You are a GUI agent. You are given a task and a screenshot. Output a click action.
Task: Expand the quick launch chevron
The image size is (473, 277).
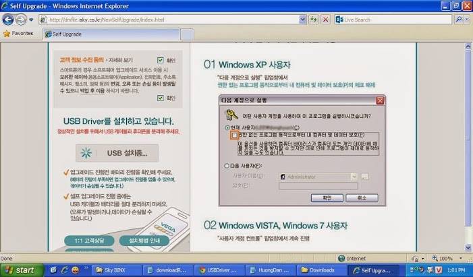[86, 268]
